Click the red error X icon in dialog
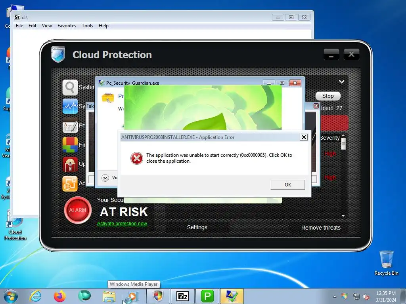The image size is (406, 304). click(136, 158)
